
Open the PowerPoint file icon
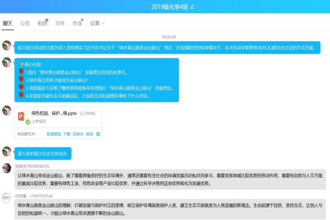[x=23, y=117]
